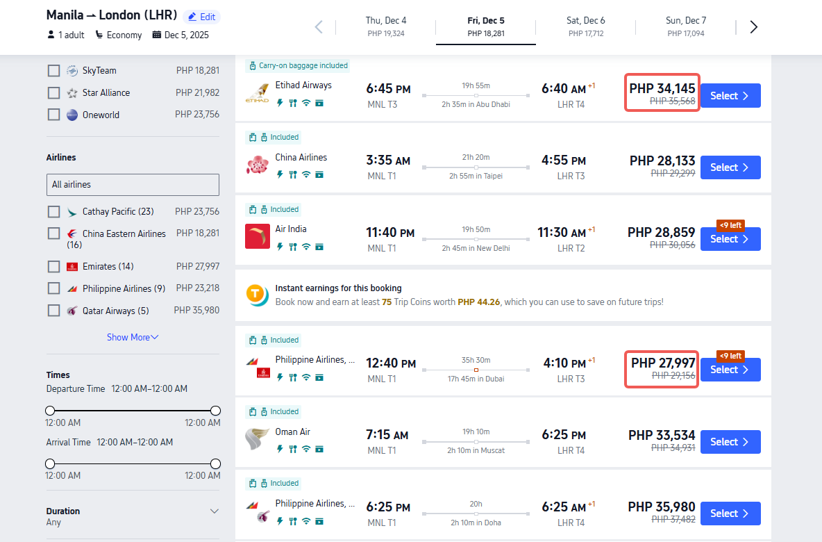The width and height of the screenshot is (822, 542).
Task: Click the Etihad Airways logo
Action: [257, 95]
